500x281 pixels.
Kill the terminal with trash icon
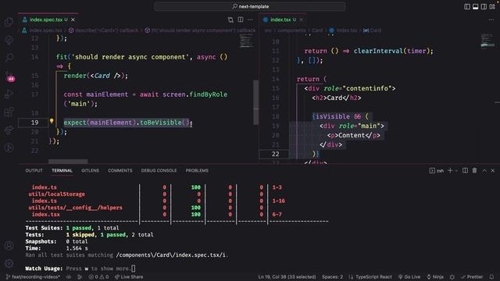pyautogui.click(x=474, y=171)
